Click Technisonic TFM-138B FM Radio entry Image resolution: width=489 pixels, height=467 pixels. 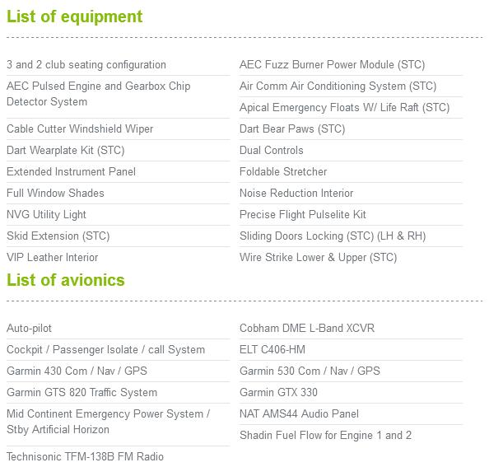(x=85, y=457)
